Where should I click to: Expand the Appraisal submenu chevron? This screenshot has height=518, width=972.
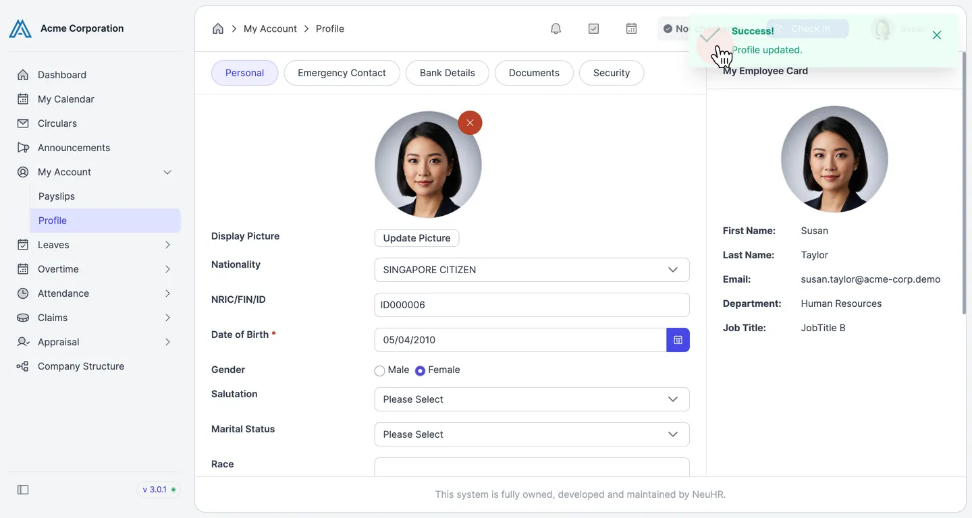(x=167, y=342)
